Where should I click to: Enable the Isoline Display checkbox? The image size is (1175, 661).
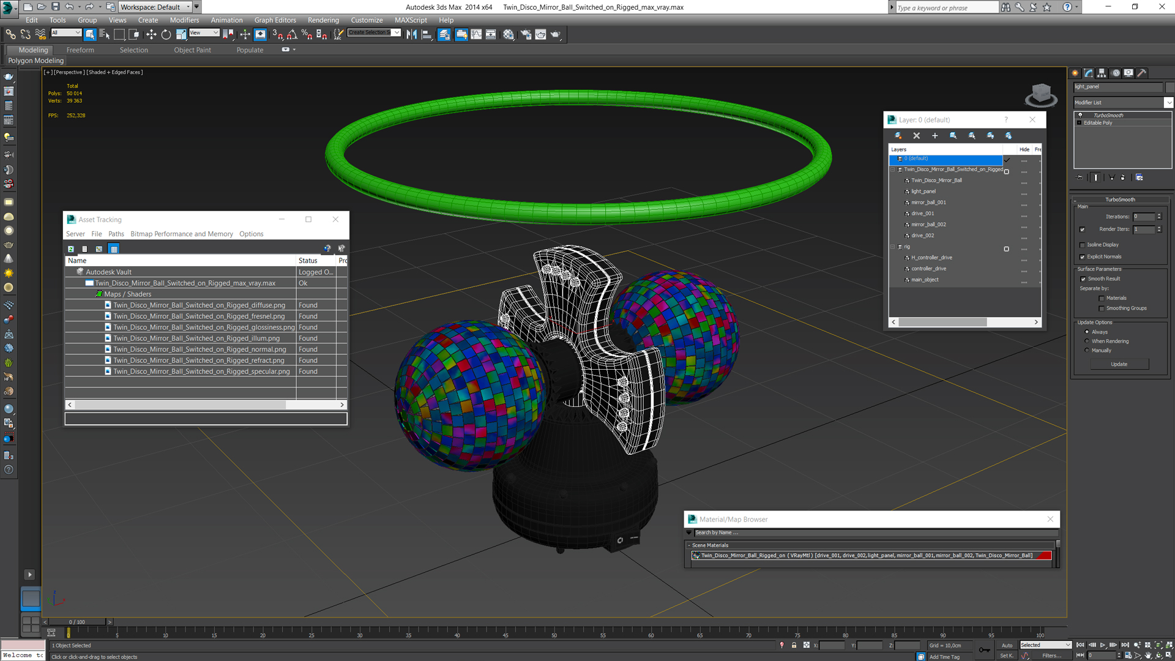1083,245
